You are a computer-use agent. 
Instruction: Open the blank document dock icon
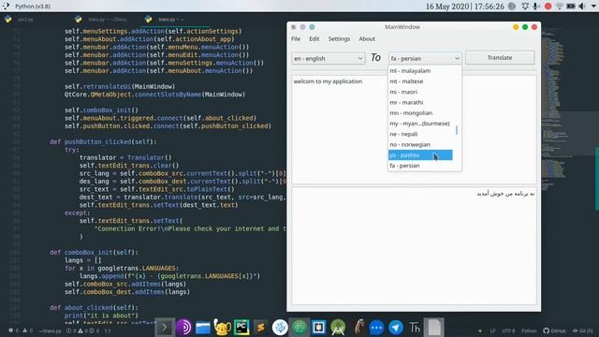point(434,328)
